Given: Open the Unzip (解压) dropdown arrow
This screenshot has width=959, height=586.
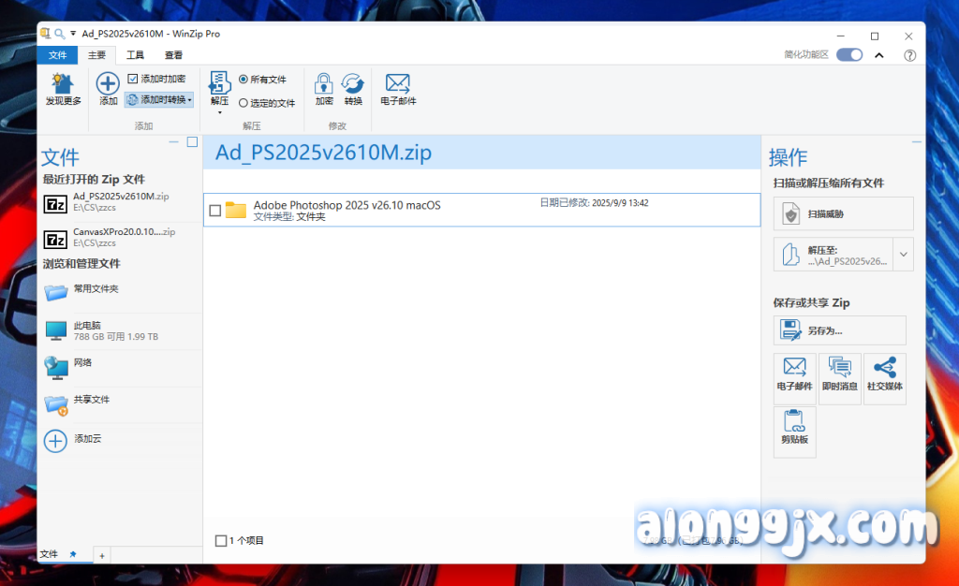Looking at the screenshot, I should click(x=219, y=112).
